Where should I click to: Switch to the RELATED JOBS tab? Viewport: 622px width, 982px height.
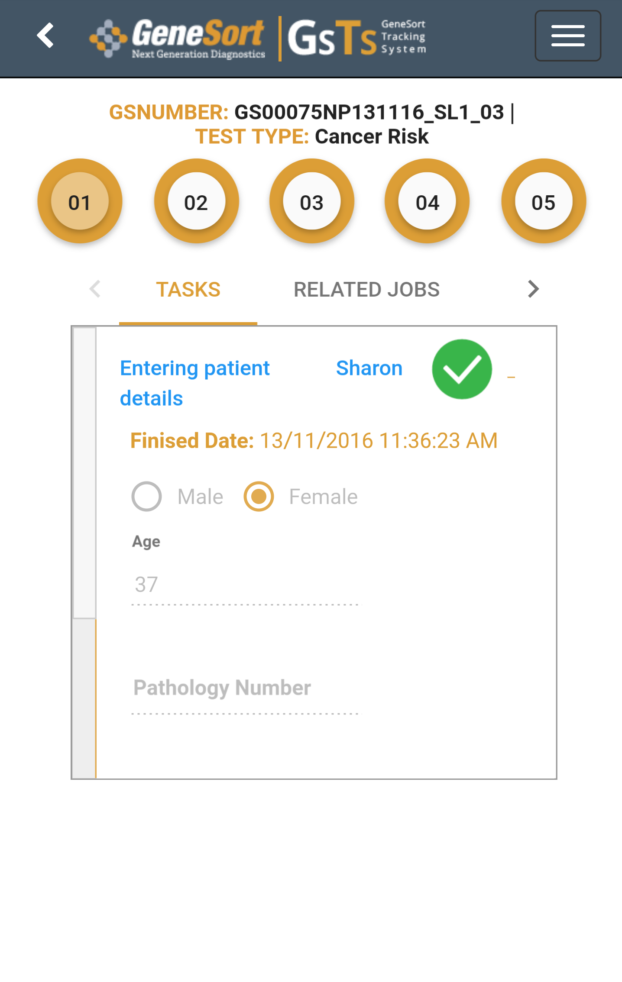tap(366, 290)
